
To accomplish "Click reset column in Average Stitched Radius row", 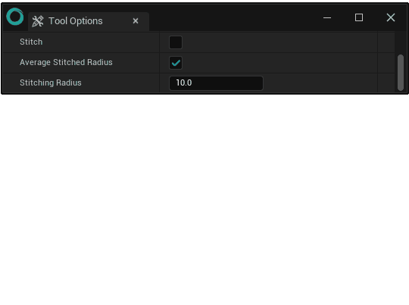I will [386, 63].
